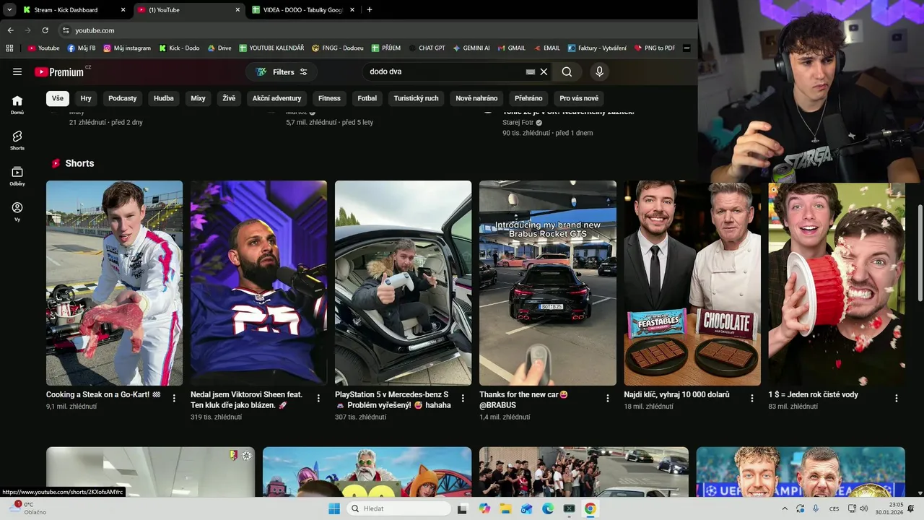Image resolution: width=924 pixels, height=520 pixels.
Task: Reload the page with refresh icon
Action: click(45, 30)
